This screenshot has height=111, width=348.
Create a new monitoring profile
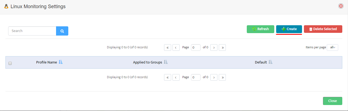(289, 29)
